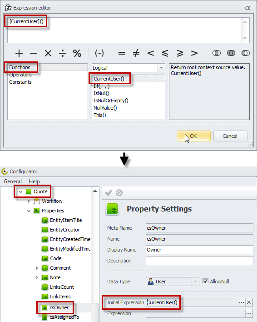This screenshot has width=257, height=322.
Task: Insert the plus operator symbol
Action: 19,53
